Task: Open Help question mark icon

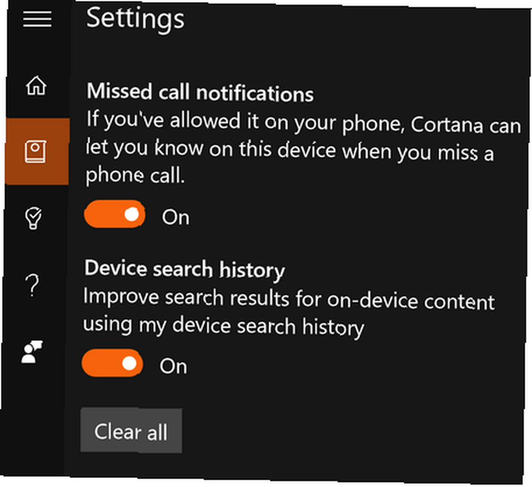Action: (x=32, y=285)
